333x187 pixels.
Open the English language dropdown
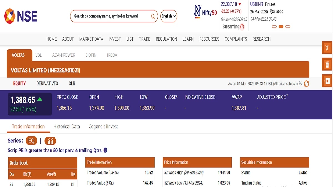coord(169,16)
